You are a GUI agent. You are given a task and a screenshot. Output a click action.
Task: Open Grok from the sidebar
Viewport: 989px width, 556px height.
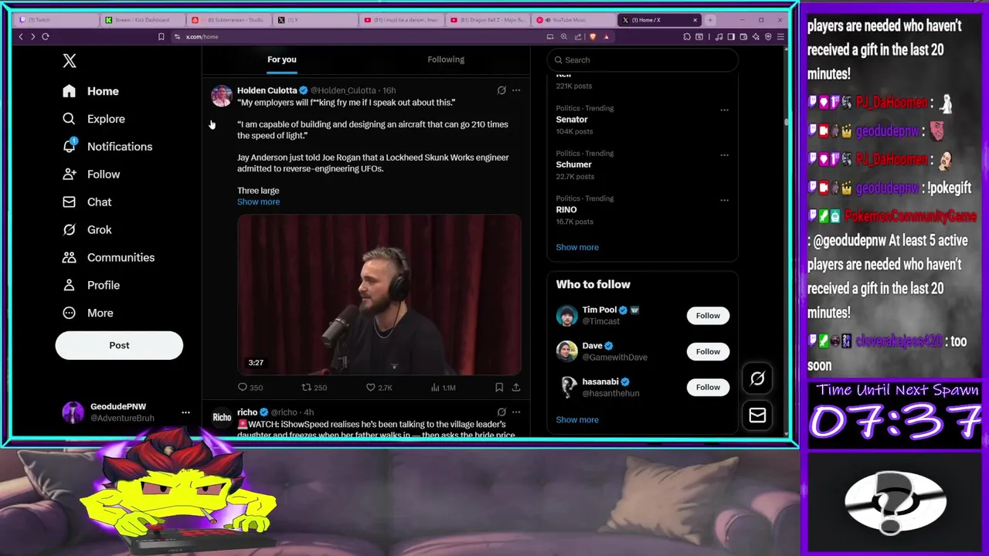click(87, 230)
